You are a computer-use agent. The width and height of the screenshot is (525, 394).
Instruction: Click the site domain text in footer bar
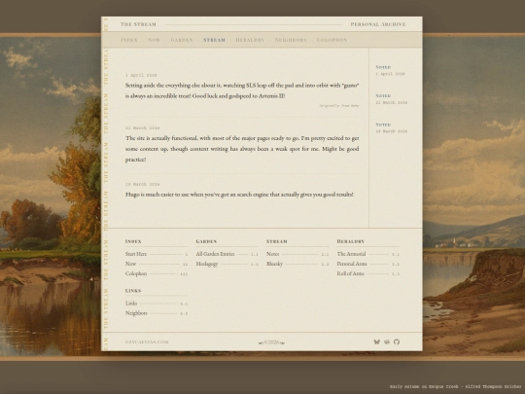click(x=147, y=341)
